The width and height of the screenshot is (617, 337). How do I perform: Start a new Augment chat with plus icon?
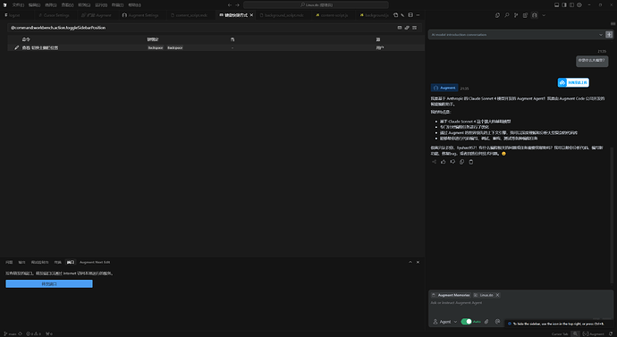609,35
